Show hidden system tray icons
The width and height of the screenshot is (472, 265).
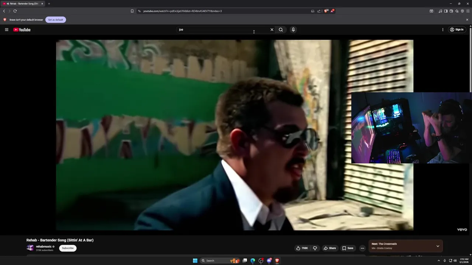point(439,261)
